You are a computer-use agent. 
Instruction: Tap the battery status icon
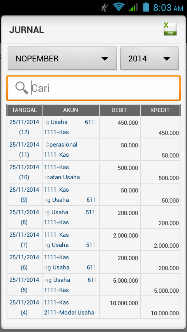[x=146, y=7]
